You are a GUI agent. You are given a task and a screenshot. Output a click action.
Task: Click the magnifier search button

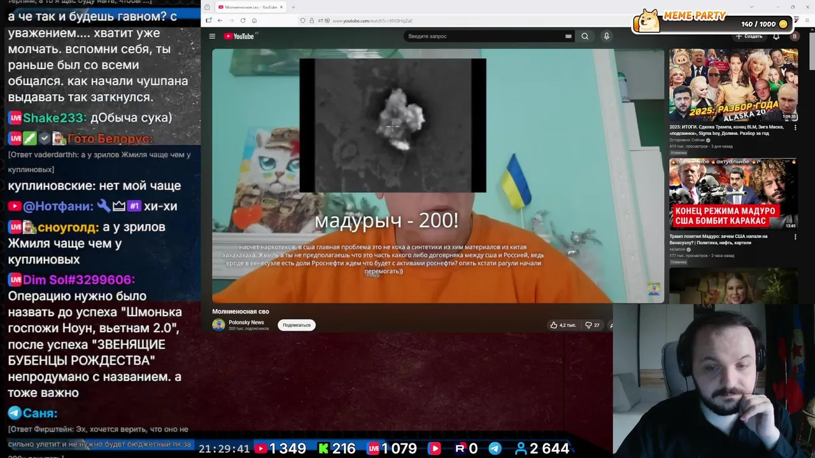pyautogui.click(x=585, y=36)
